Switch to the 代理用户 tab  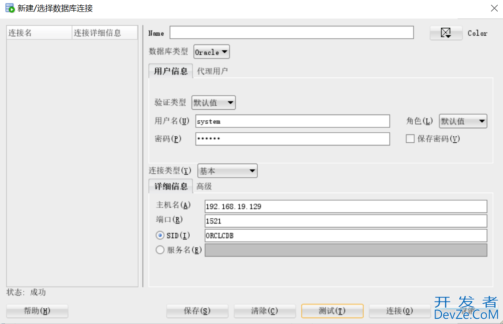point(212,71)
